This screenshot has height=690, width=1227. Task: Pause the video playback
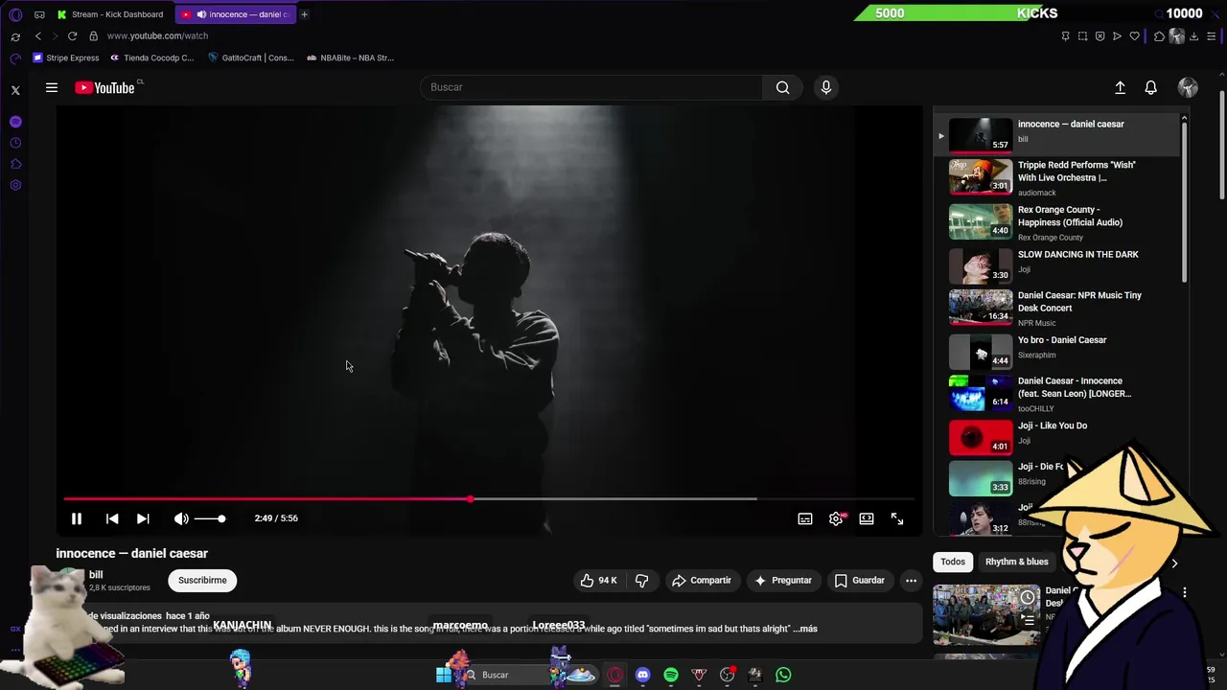coord(77,518)
